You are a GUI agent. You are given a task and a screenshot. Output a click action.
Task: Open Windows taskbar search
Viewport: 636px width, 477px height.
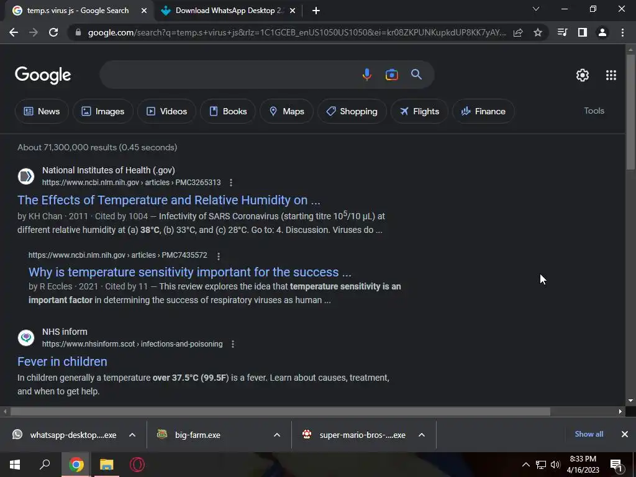[x=45, y=465]
